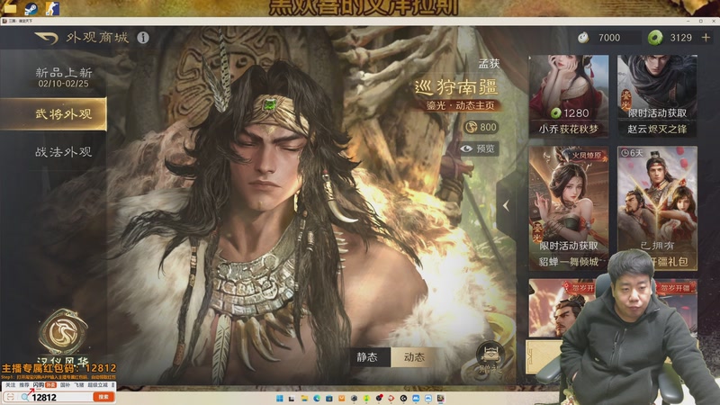Click the 巡狩南疆 skin title
The width and height of the screenshot is (720, 405).
455,86
